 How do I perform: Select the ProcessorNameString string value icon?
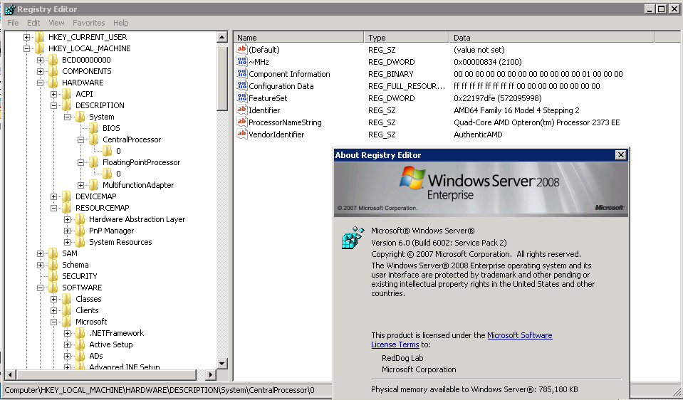[x=242, y=122]
